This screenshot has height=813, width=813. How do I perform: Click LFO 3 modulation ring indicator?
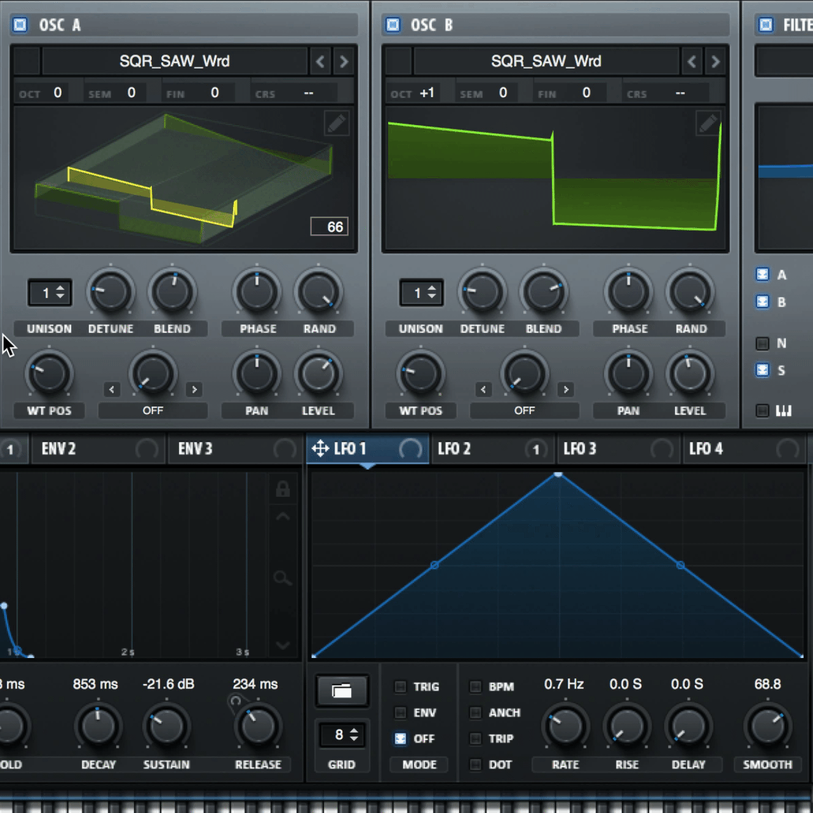662,449
